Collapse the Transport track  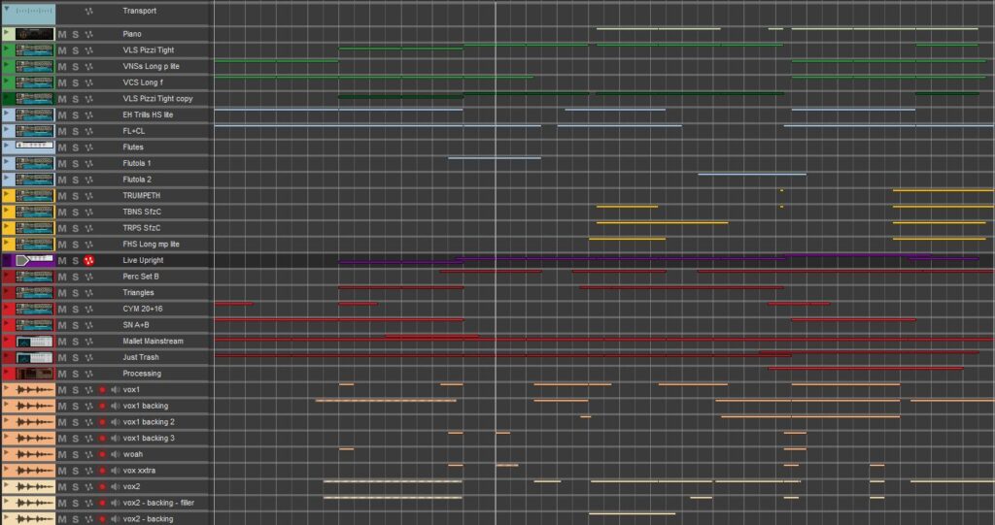click(x=7, y=9)
